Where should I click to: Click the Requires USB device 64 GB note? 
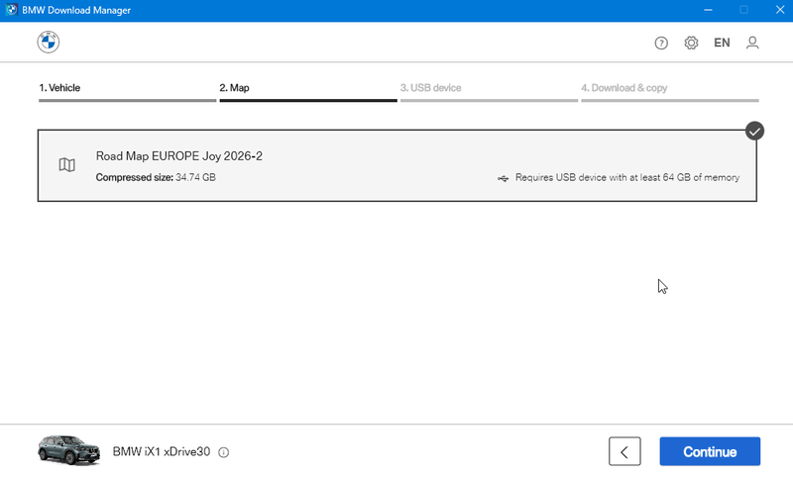(x=627, y=178)
